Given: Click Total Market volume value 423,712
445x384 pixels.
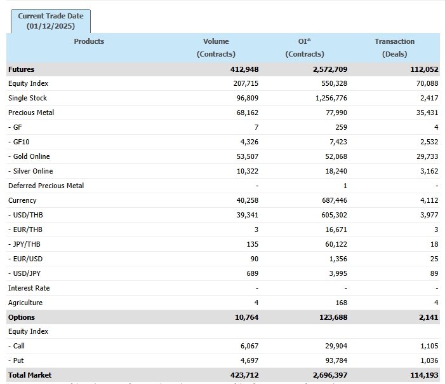Looking at the screenshot, I should pyautogui.click(x=244, y=375).
